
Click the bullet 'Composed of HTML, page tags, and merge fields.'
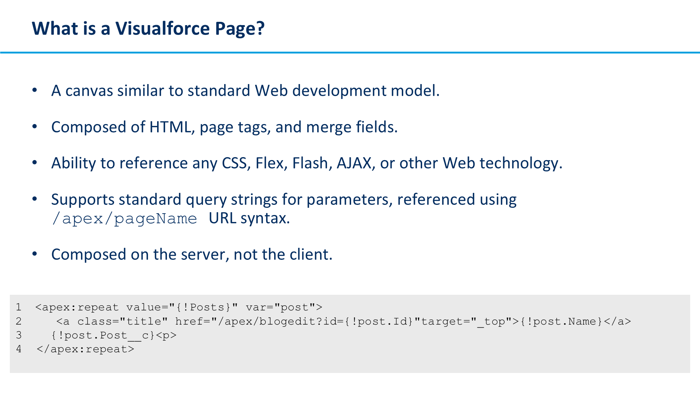pyautogui.click(x=224, y=127)
